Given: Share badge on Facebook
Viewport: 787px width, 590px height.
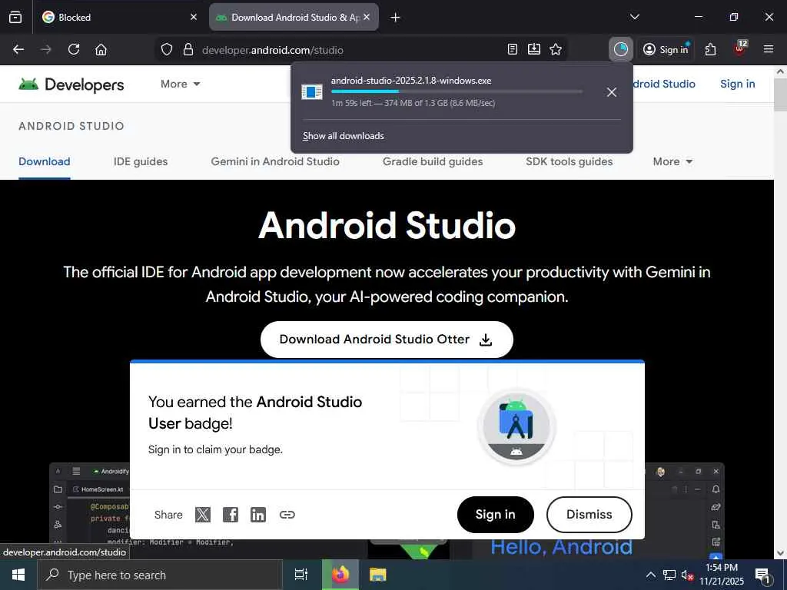Looking at the screenshot, I should tap(231, 515).
